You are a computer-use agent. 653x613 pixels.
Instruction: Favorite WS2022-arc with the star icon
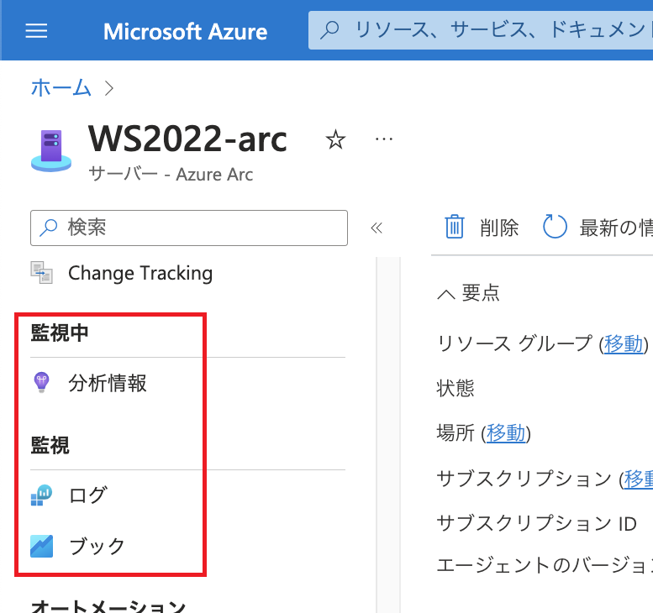(335, 139)
